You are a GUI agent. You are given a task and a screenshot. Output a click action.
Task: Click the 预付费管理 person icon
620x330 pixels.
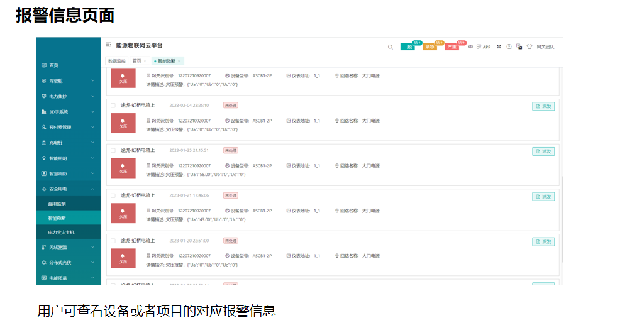coord(44,127)
